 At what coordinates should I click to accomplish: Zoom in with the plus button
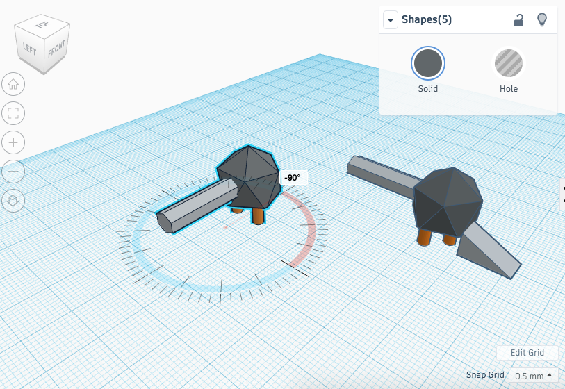point(13,142)
